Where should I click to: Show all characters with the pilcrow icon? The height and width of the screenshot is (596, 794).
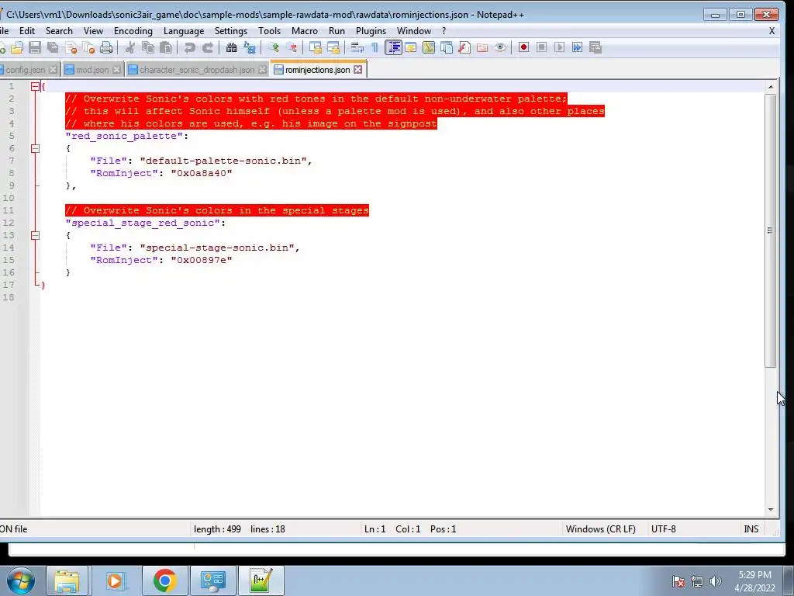tap(375, 47)
